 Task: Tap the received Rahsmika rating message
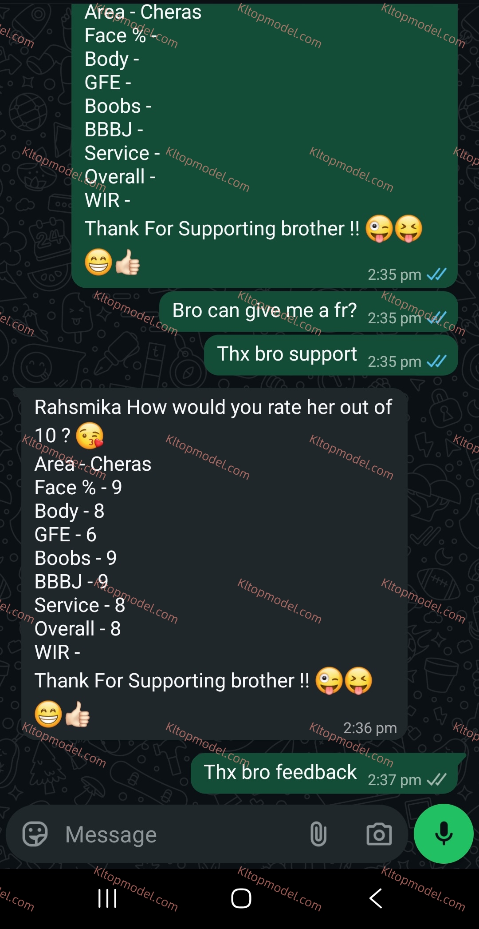click(214, 564)
